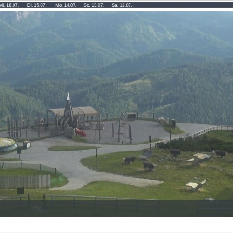Select the Di, 15.07. date tab
233x233 pixels.
tap(37, 5)
